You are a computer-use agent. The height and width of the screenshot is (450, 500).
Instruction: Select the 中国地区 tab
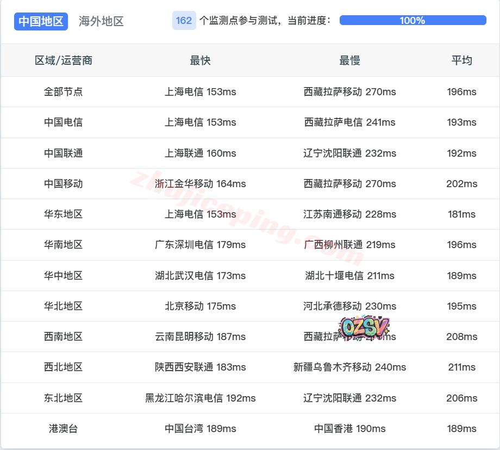[x=41, y=21]
